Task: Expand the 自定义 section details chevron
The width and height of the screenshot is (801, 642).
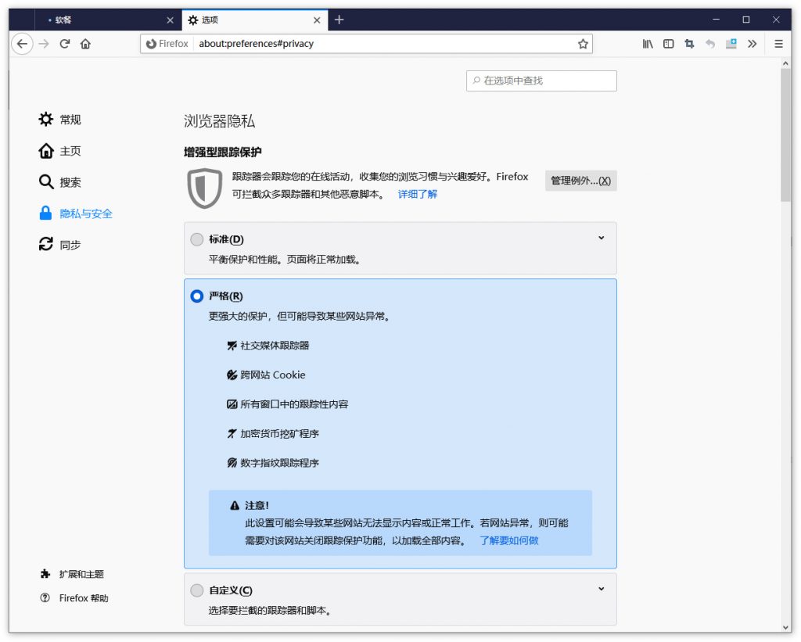Action: pyautogui.click(x=601, y=589)
